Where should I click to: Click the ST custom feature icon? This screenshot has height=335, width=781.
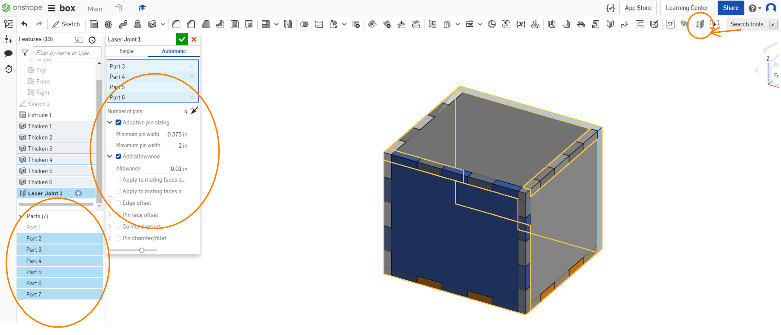[x=670, y=24]
